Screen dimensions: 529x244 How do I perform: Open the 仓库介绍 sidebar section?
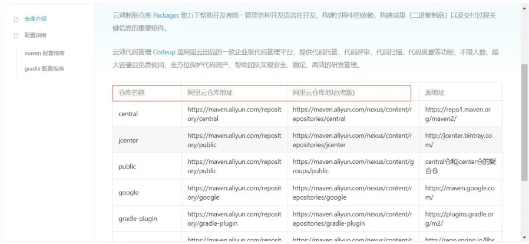tap(35, 19)
